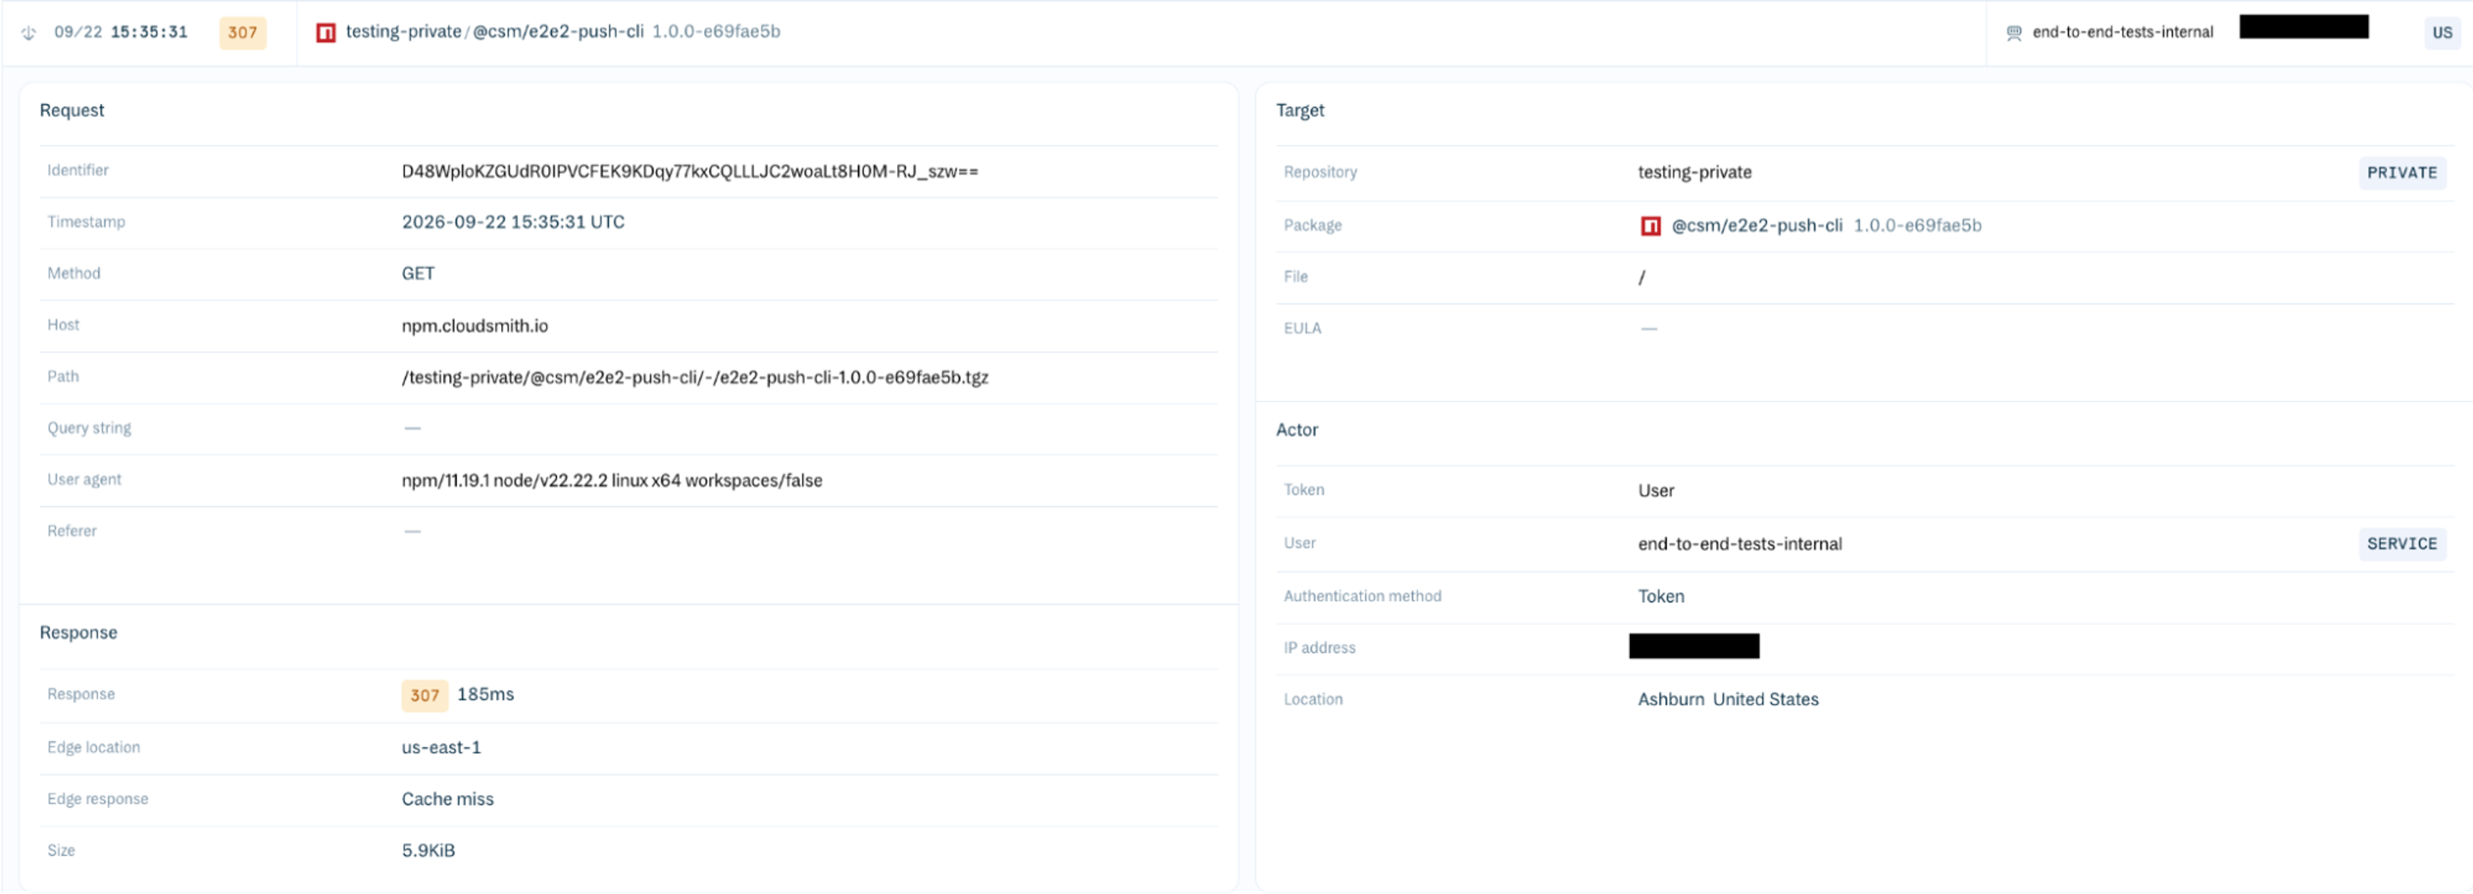The image size is (2473, 894).
Task: Click the download icon beside the 09/22 timestamp
Action: pyautogui.click(x=29, y=33)
